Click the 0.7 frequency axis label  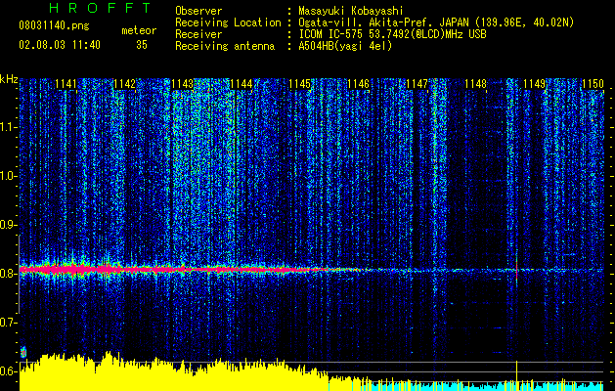(8, 323)
